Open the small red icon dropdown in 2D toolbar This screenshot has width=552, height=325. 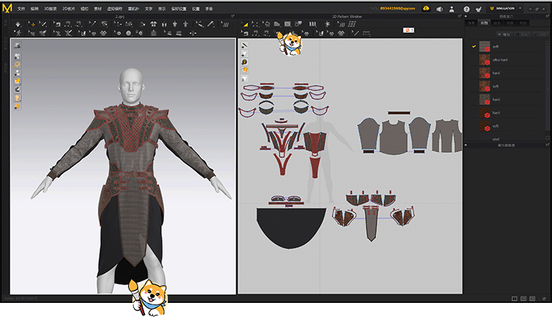point(408,30)
